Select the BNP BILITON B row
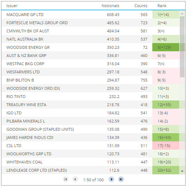 coord(90,80)
